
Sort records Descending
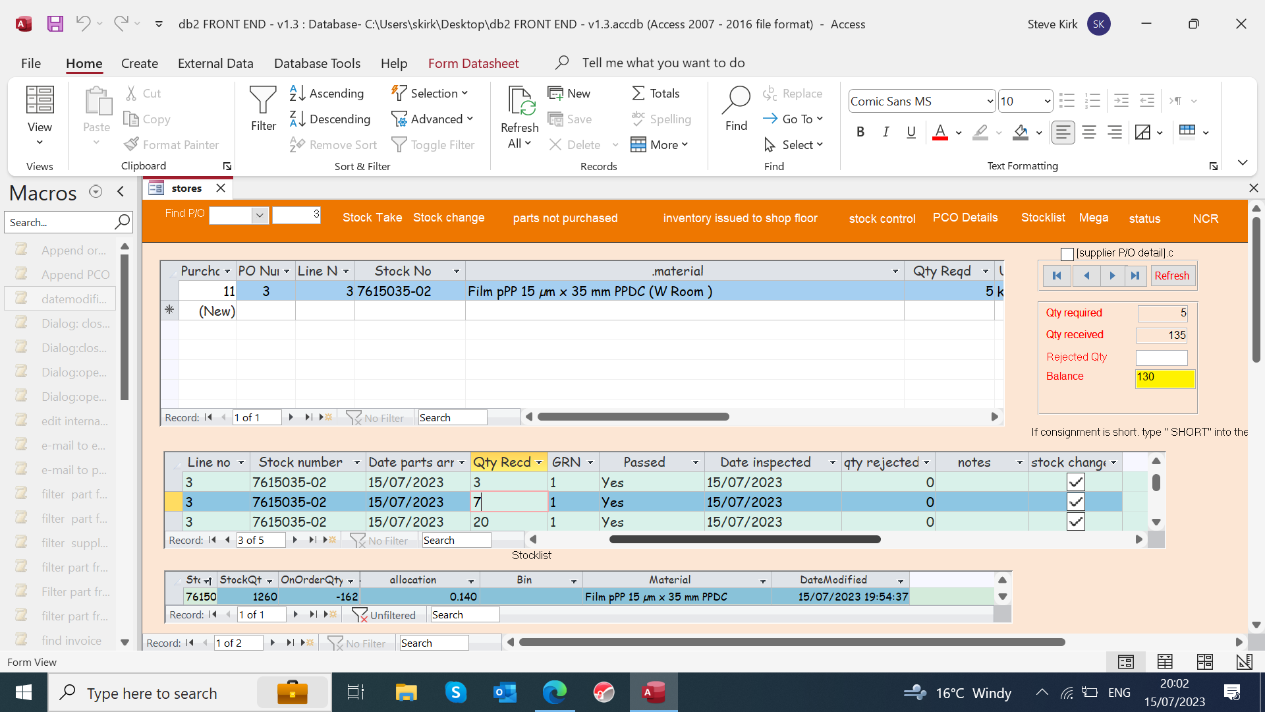coord(330,119)
